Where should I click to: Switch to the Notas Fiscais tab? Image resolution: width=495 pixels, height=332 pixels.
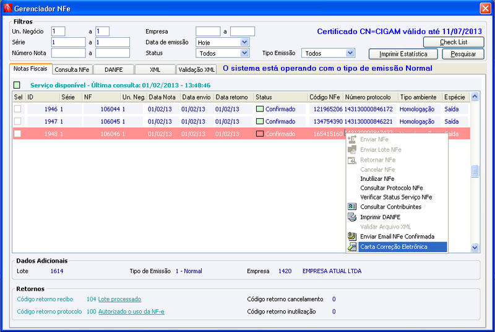[x=30, y=69]
